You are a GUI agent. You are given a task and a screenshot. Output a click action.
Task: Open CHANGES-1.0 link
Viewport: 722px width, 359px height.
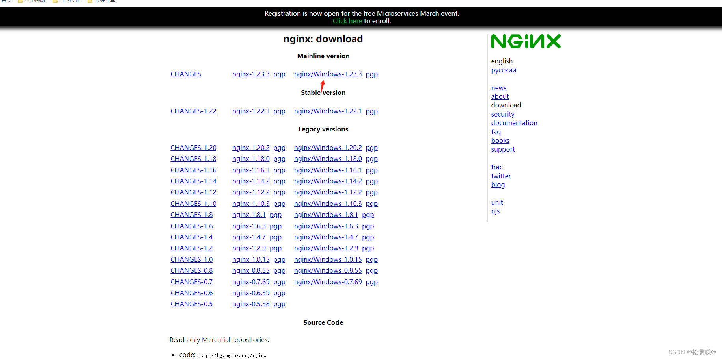pyautogui.click(x=191, y=259)
